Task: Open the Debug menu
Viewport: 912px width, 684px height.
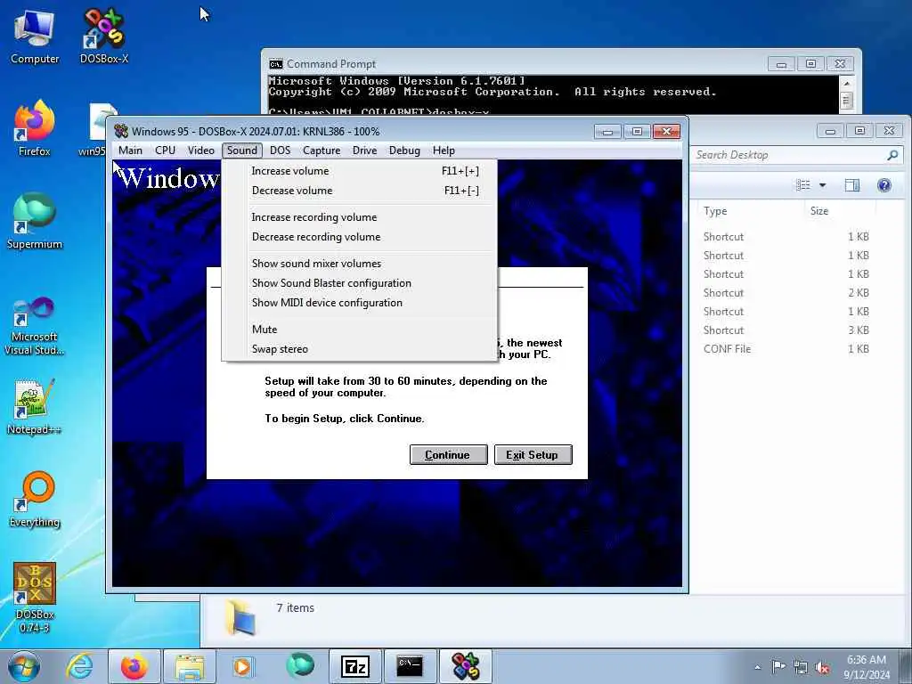Action: click(x=404, y=150)
